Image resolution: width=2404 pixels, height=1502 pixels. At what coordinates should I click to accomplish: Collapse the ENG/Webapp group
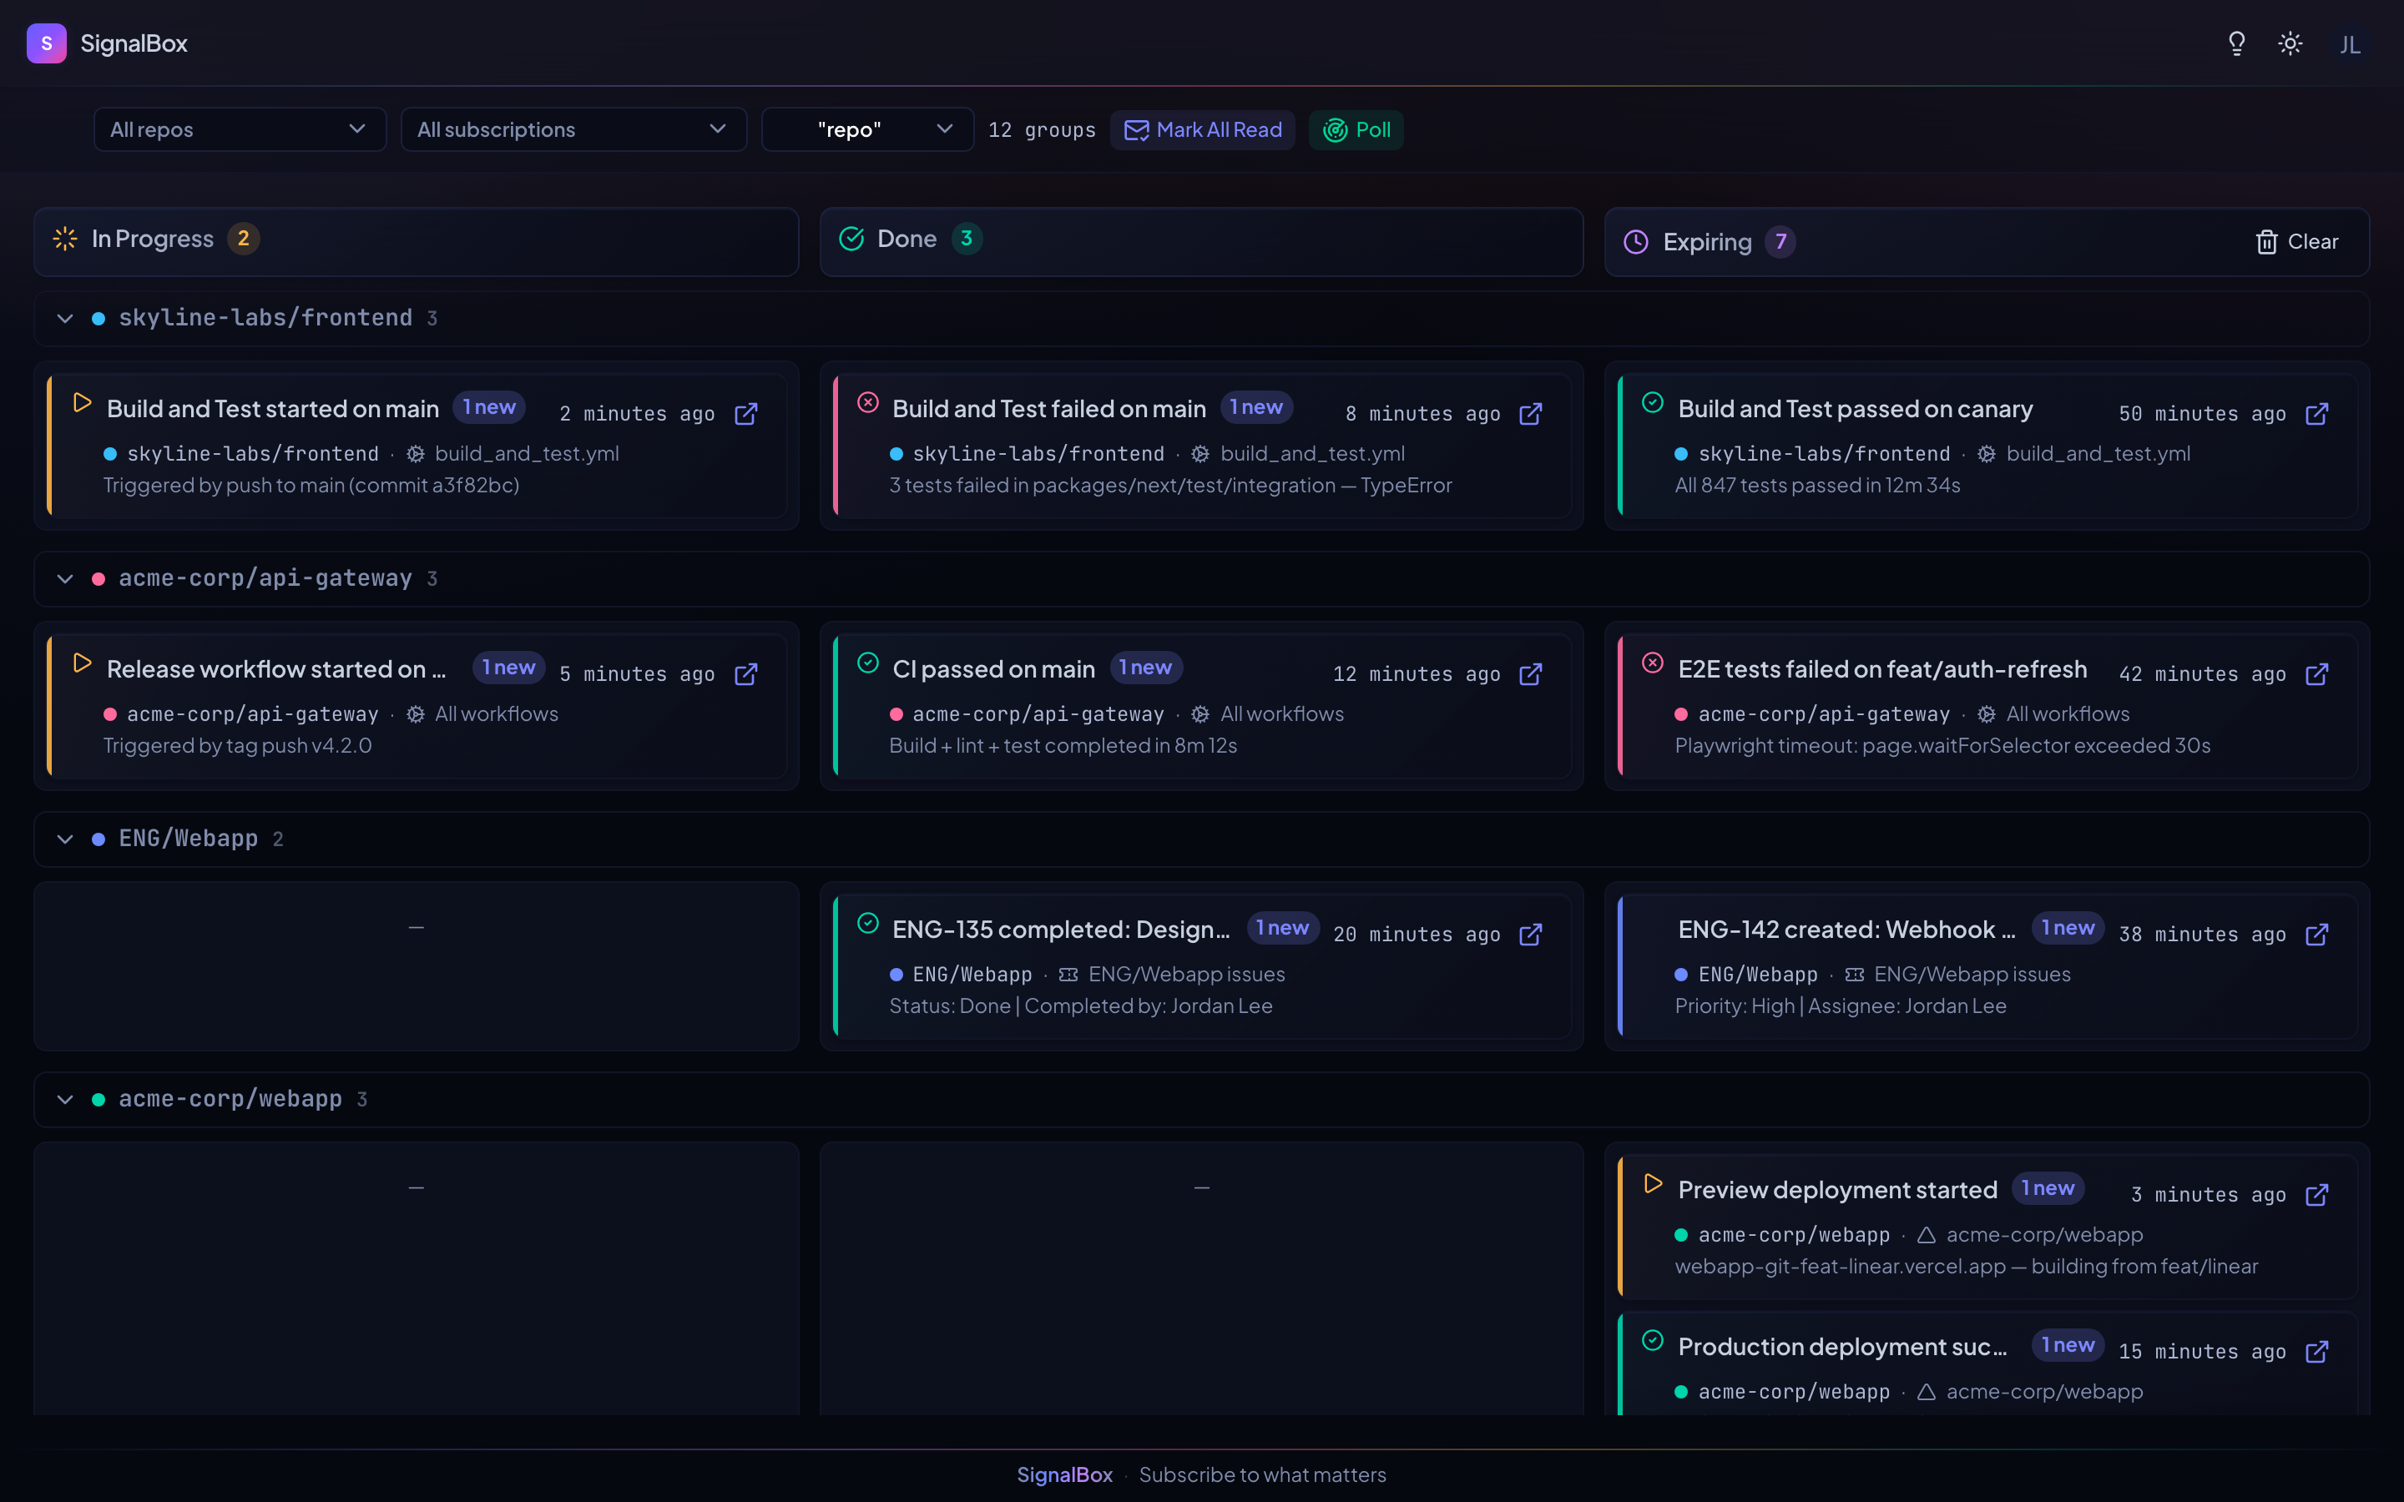click(66, 839)
